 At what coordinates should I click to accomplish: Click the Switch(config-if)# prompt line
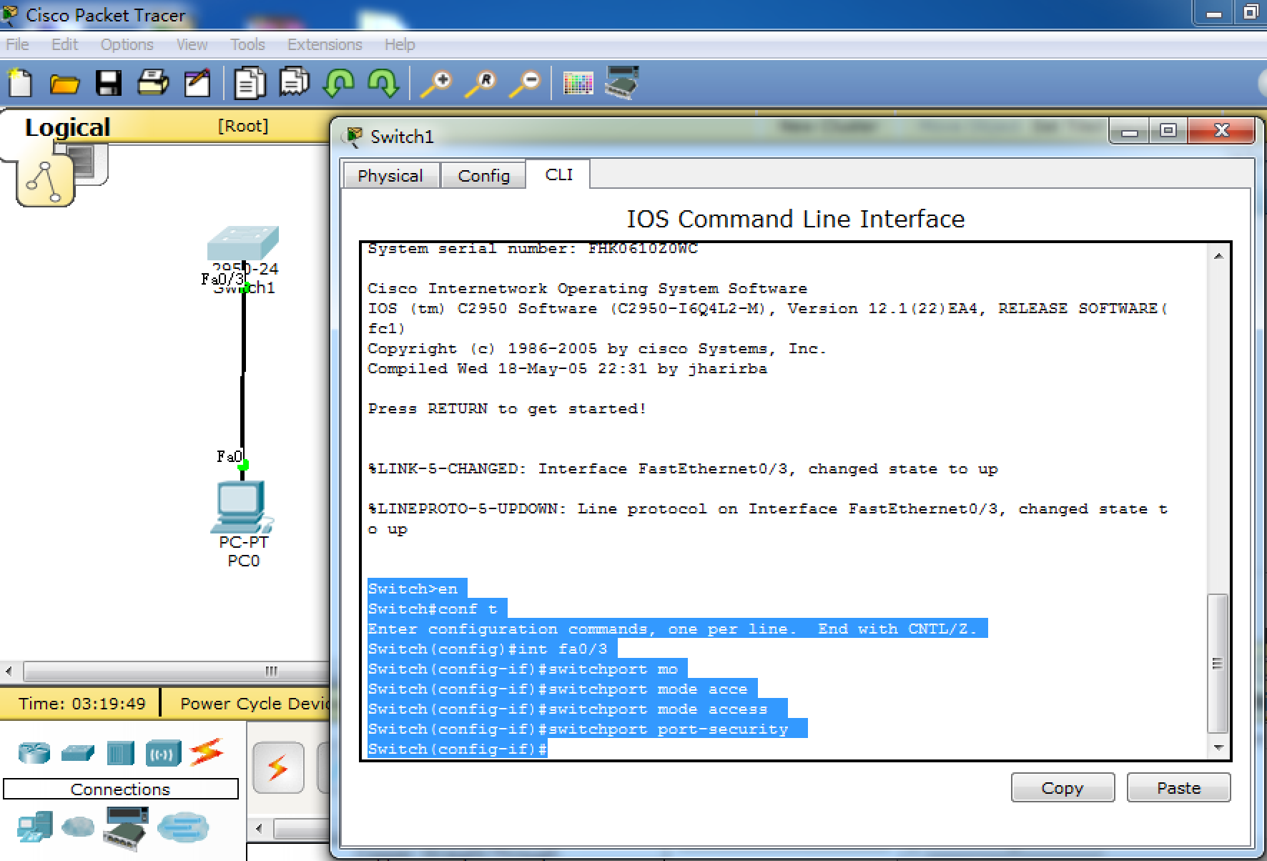[458, 749]
